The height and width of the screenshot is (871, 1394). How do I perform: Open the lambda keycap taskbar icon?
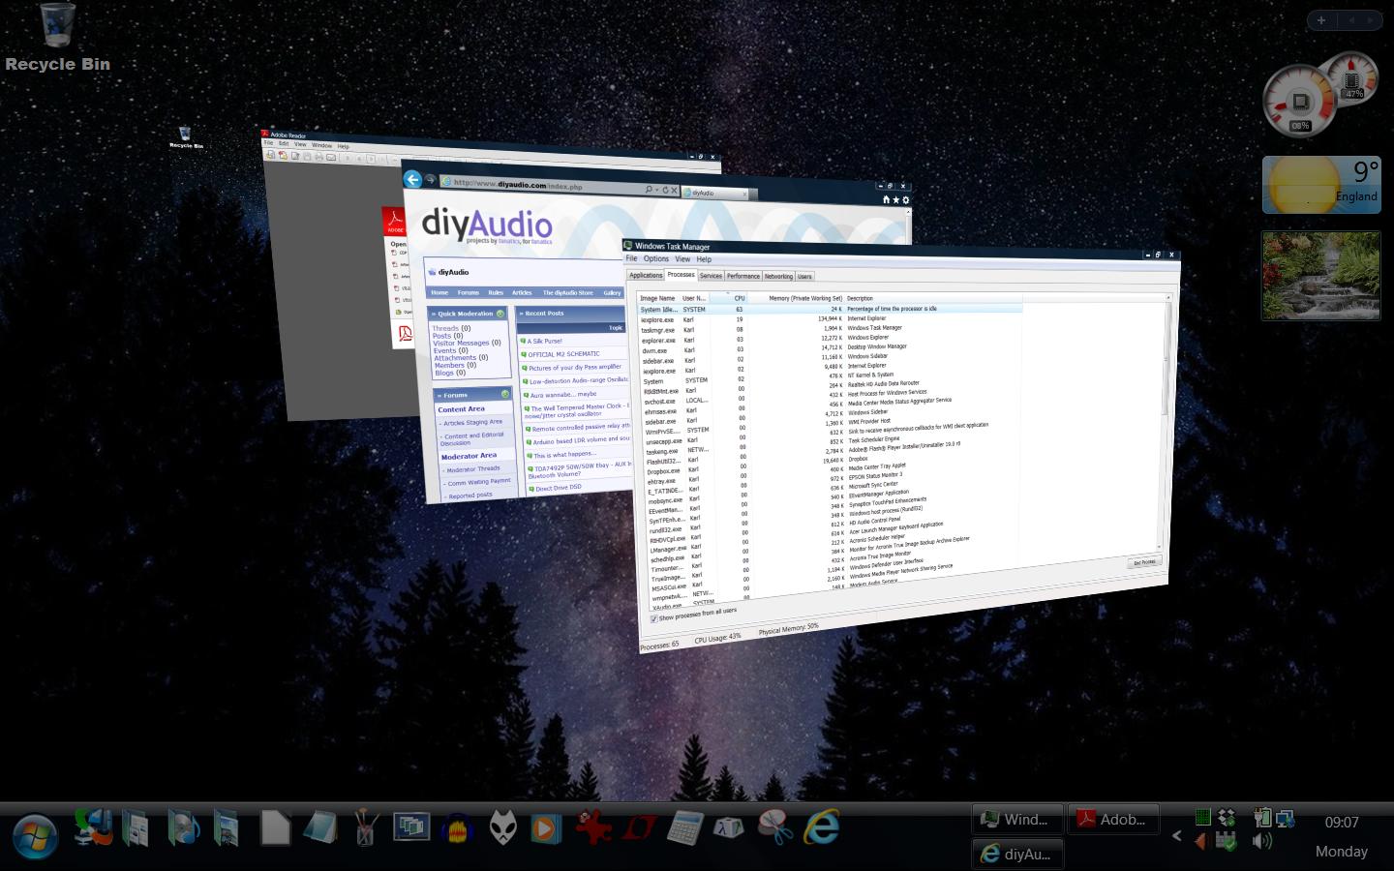(x=728, y=828)
